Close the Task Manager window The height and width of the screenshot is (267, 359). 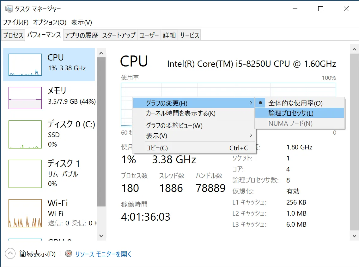pyautogui.click(x=346, y=9)
